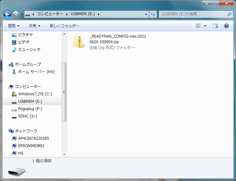Expand the USBMEM (E:) breadcrumb arrow
Image resolution: width=236 pixels, height=181 pixels.
(x=98, y=14)
